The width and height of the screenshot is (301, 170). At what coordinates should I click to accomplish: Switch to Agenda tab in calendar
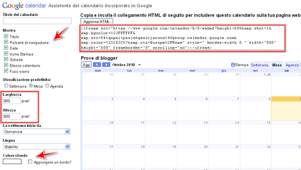pyautogui.click(x=292, y=65)
